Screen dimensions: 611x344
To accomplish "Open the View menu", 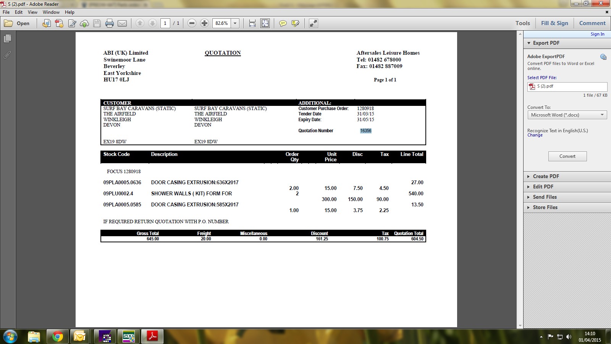I will pyautogui.click(x=32, y=12).
